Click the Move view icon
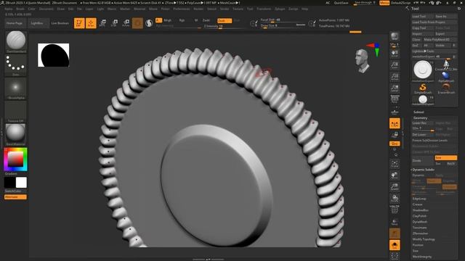 click(x=395, y=175)
